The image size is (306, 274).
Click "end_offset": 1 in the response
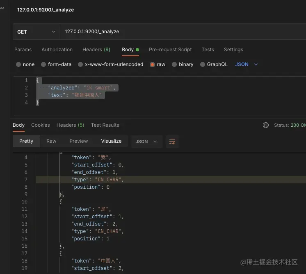pyautogui.click(x=95, y=172)
